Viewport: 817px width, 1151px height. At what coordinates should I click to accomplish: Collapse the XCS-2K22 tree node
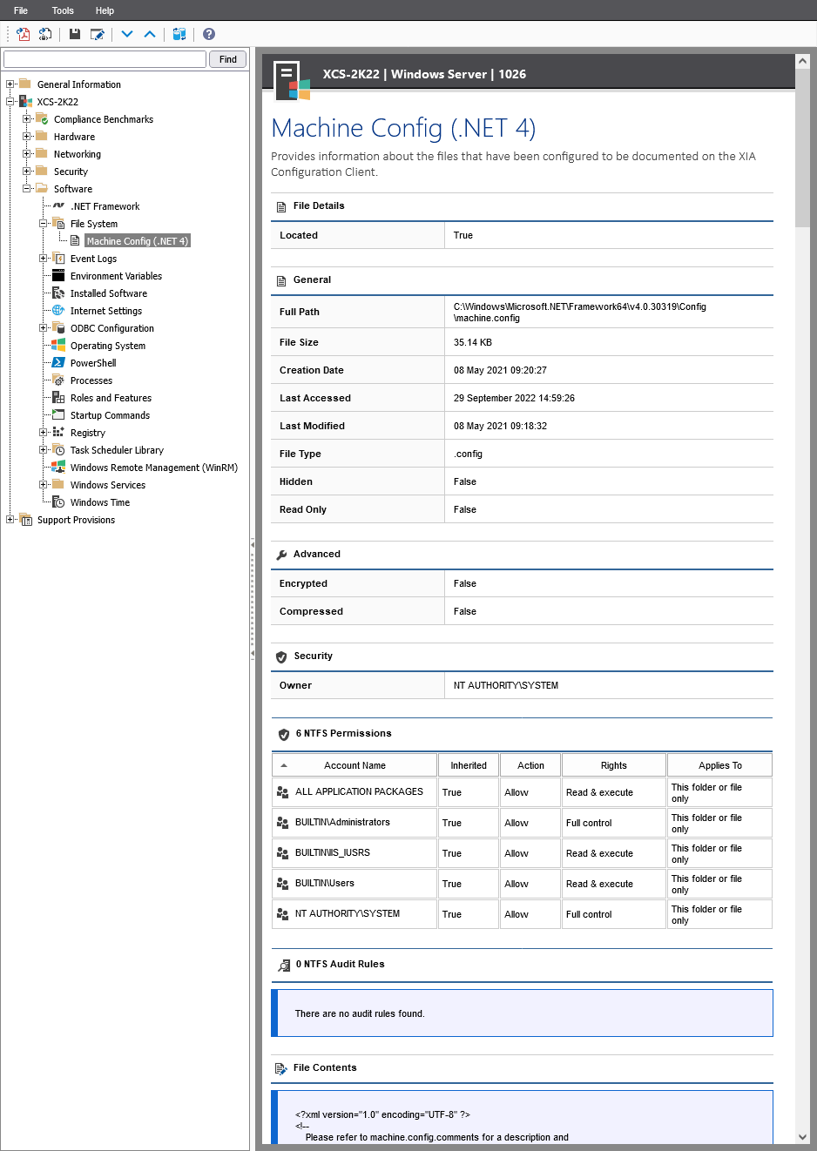pos(10,102)
